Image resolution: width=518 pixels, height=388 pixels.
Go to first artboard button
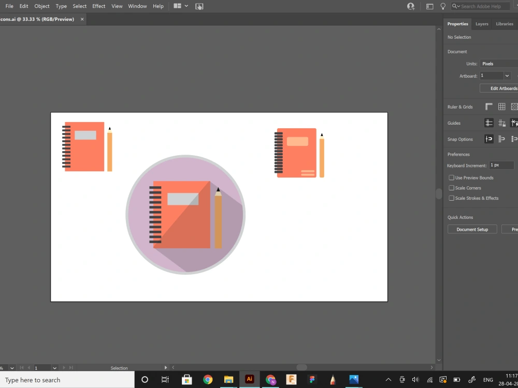pyautogui.click(x=22, y=367)
